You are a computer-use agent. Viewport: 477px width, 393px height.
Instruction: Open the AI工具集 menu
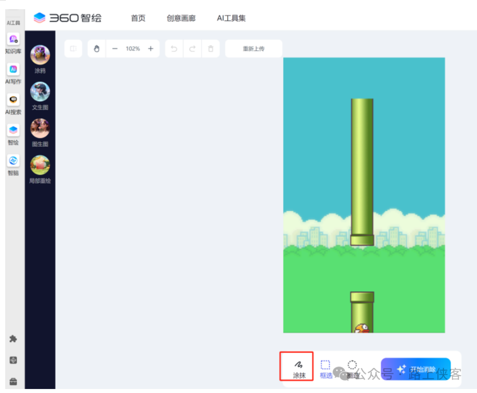click(231, 18)
